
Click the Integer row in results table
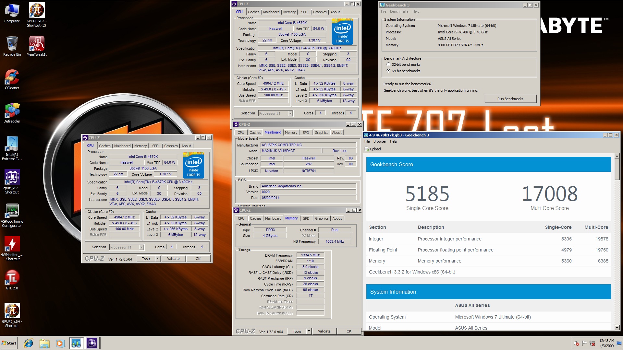pyautogui.click(x=488, y=239)
